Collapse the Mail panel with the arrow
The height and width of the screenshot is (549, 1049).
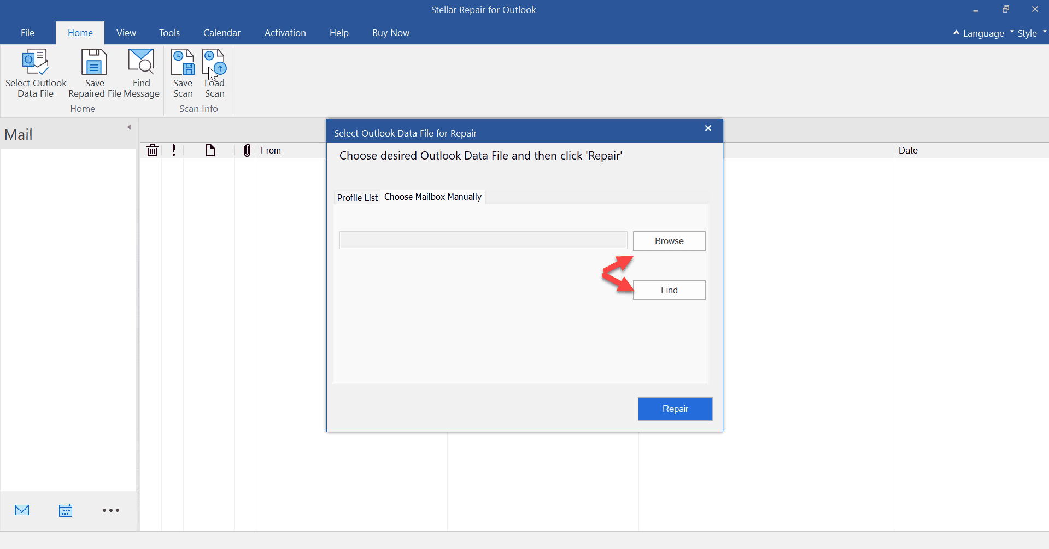(129, 127)
